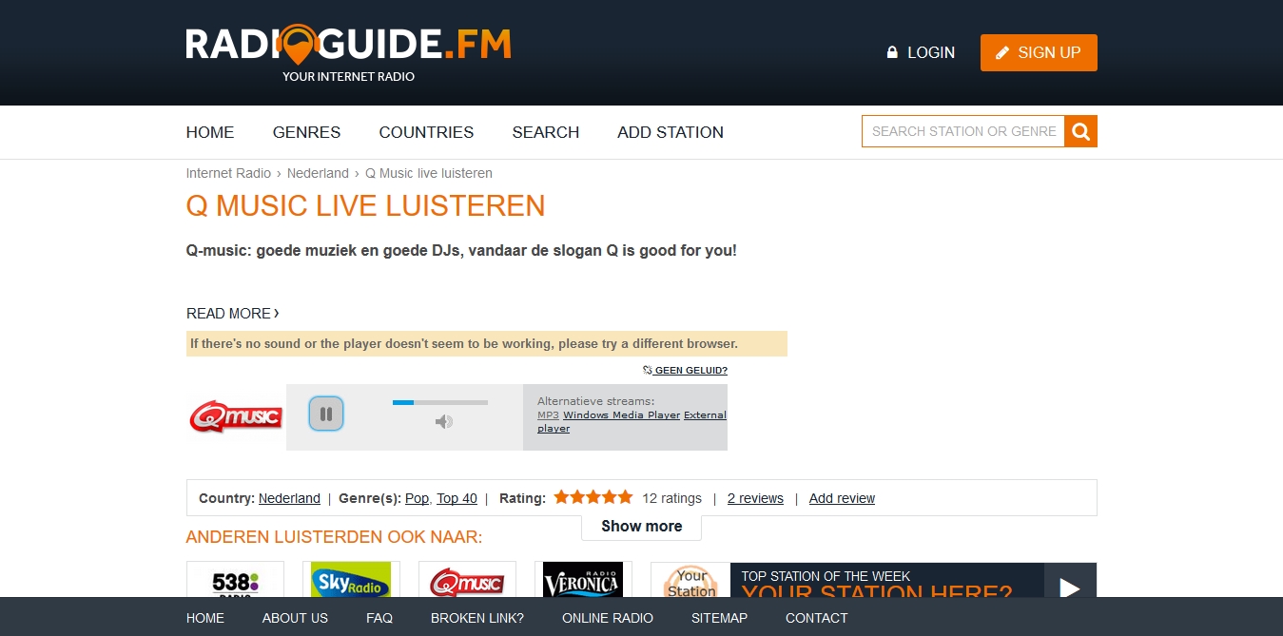The image size is (1283, 636).
Task: Click the Nederland country link
Action: 289,498
